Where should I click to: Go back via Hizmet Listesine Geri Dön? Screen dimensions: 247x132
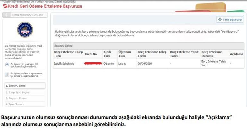(x=25, y=15)
